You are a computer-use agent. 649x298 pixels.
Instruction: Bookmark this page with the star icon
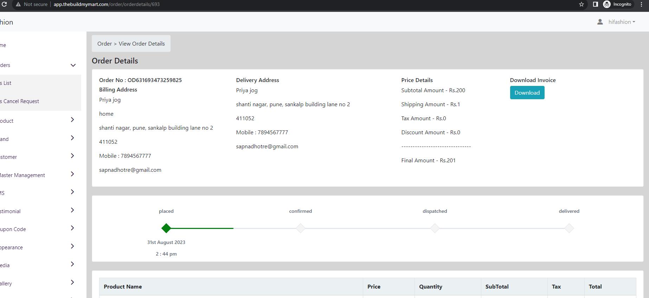pos(581,4)
